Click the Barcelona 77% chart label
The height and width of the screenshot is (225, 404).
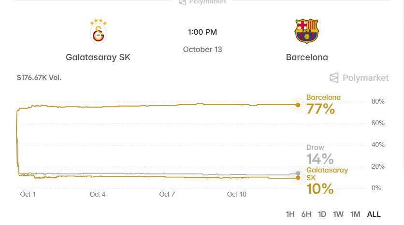(x=323, y=105)
